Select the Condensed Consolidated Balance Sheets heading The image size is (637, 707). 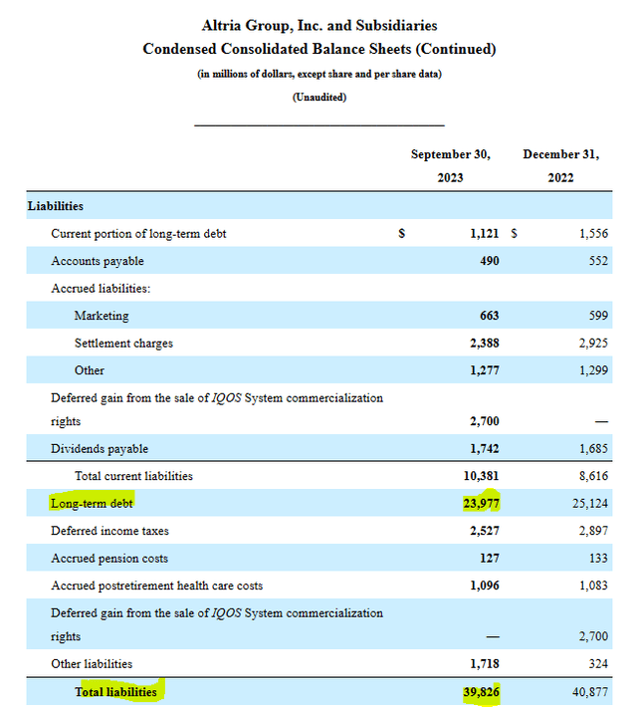(318, 49)
